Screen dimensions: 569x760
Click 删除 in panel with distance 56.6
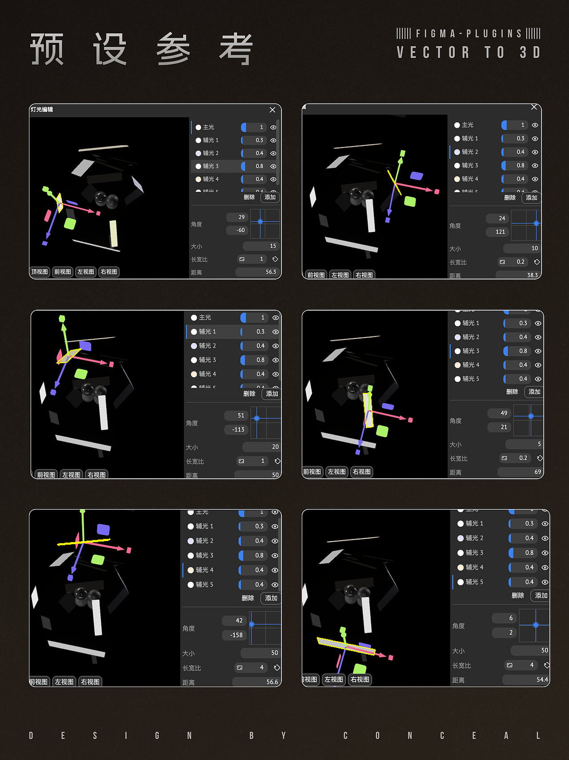tap(248, 598)
